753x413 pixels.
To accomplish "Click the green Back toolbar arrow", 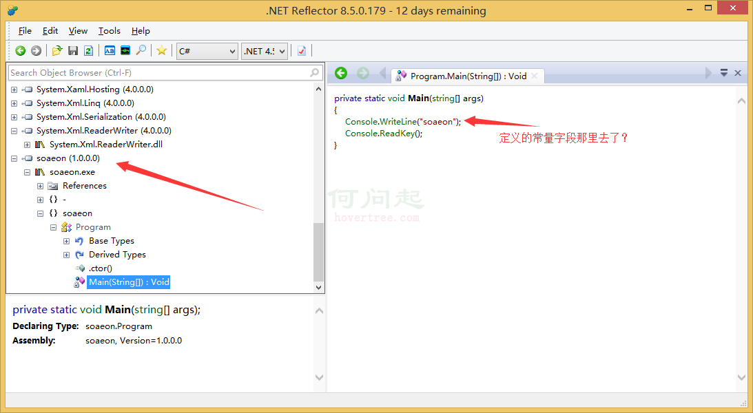I will coord(20,50).
